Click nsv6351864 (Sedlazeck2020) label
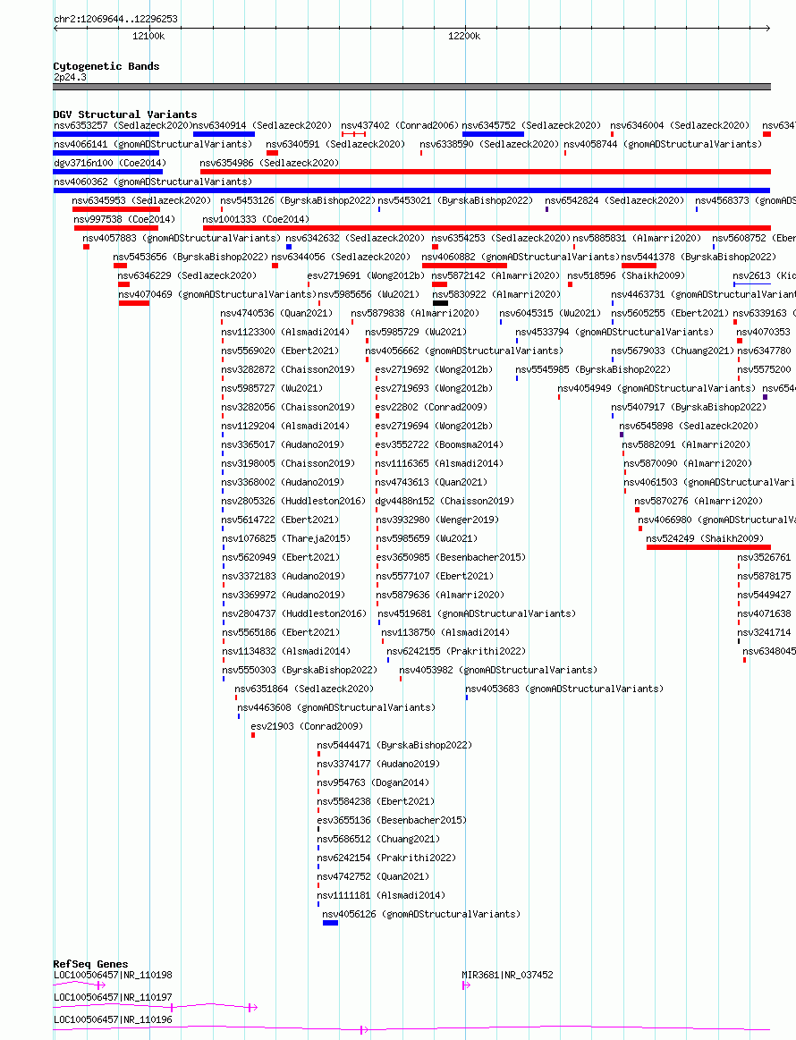The image size is (796, 1040). click(x=304, y=689)
